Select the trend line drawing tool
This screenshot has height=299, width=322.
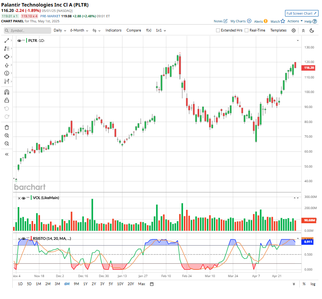click(x=7, y=40)
